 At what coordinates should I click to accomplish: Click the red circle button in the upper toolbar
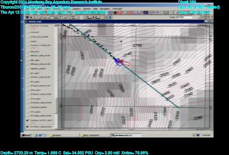point(115,13)
